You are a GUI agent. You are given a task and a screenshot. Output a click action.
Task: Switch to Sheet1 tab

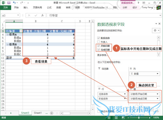(38, 113)
